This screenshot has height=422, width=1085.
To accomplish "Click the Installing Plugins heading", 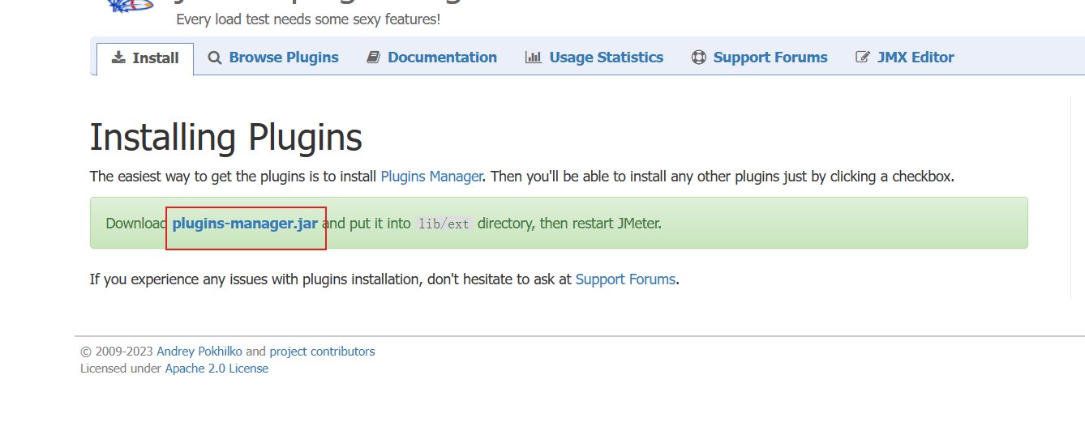I will click(x=226, y=138).
